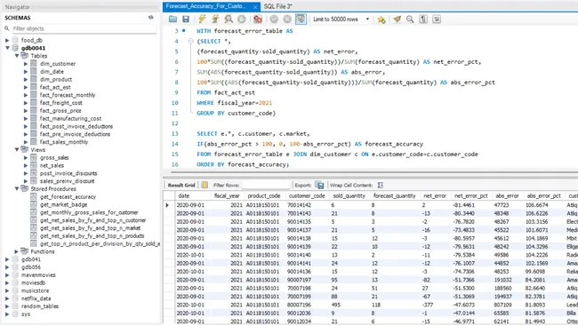Screen dimensions: 578x325
Task: Select the post_invoice_discounts view
Action: 68,173
